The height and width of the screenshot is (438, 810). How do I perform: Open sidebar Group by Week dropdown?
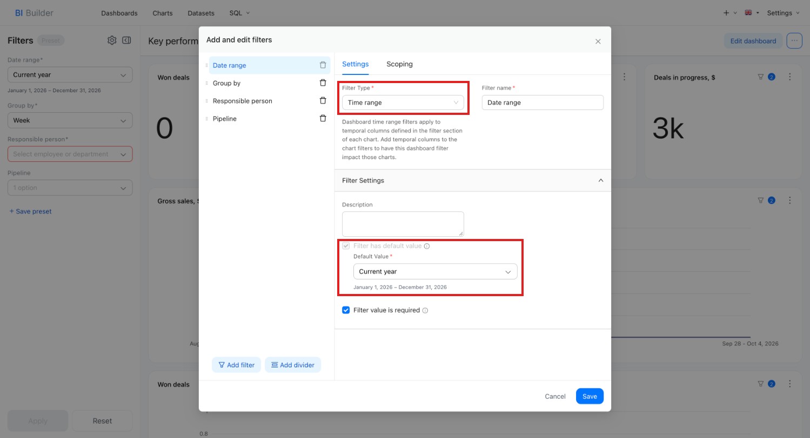(70, 120)
